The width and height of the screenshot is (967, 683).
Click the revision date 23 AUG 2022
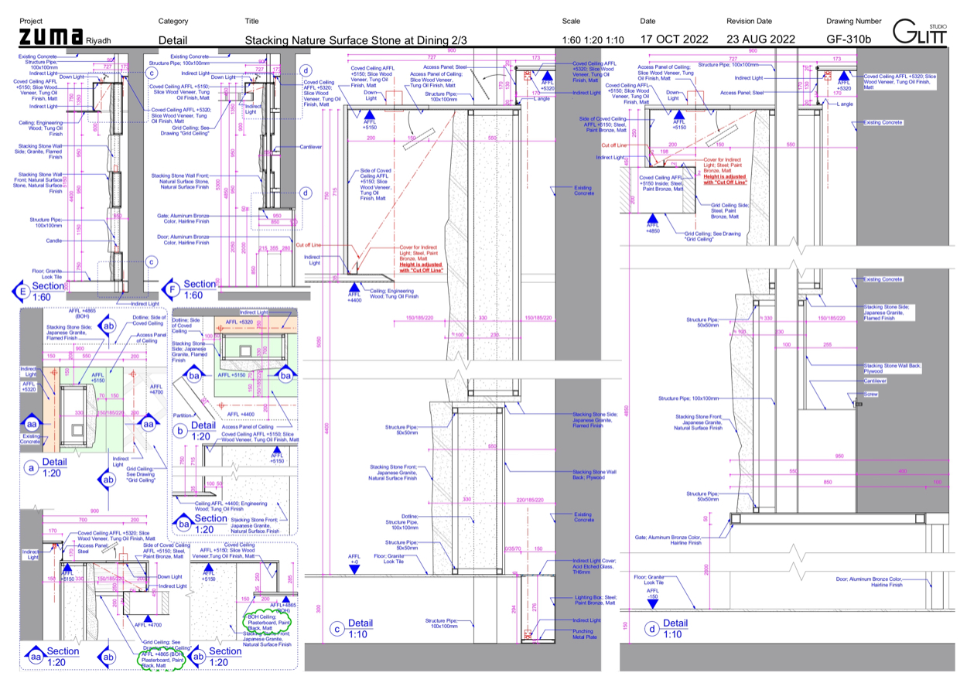click(x=760, y=39)
